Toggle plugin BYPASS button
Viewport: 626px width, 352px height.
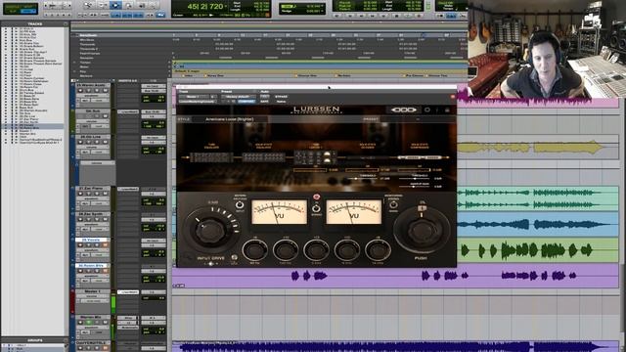click(x=281, y=97)
